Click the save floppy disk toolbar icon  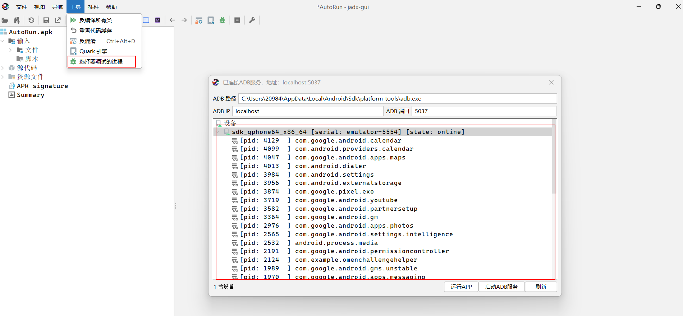point(46,20)
